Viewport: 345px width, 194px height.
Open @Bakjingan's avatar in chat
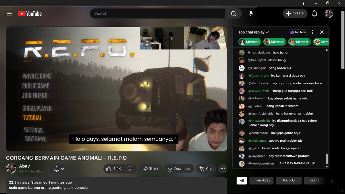[242, 68]
